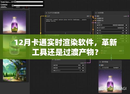Decrease batch size 1 with left arrow

pyautogui.click(x=54, y=71)
